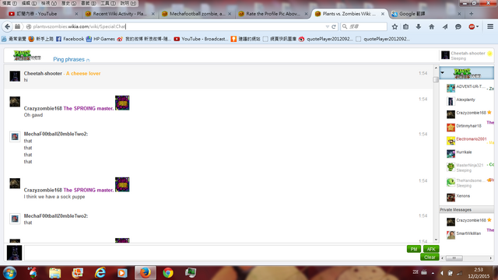Click the browser back arrow button
The image size is (498, 280).
pos(7,26)
